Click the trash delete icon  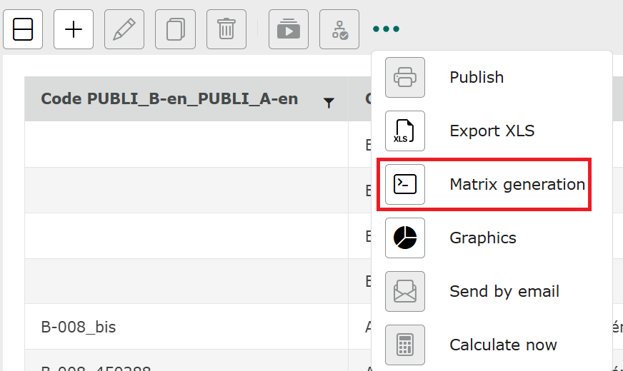coord(226,29)
